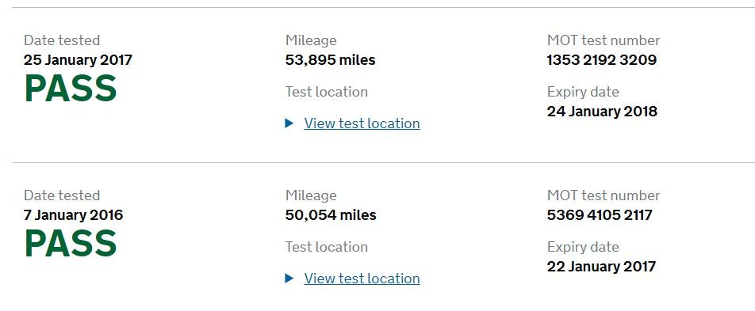Click the Date tested label above 7 January 2016

[x=62, y=195]
